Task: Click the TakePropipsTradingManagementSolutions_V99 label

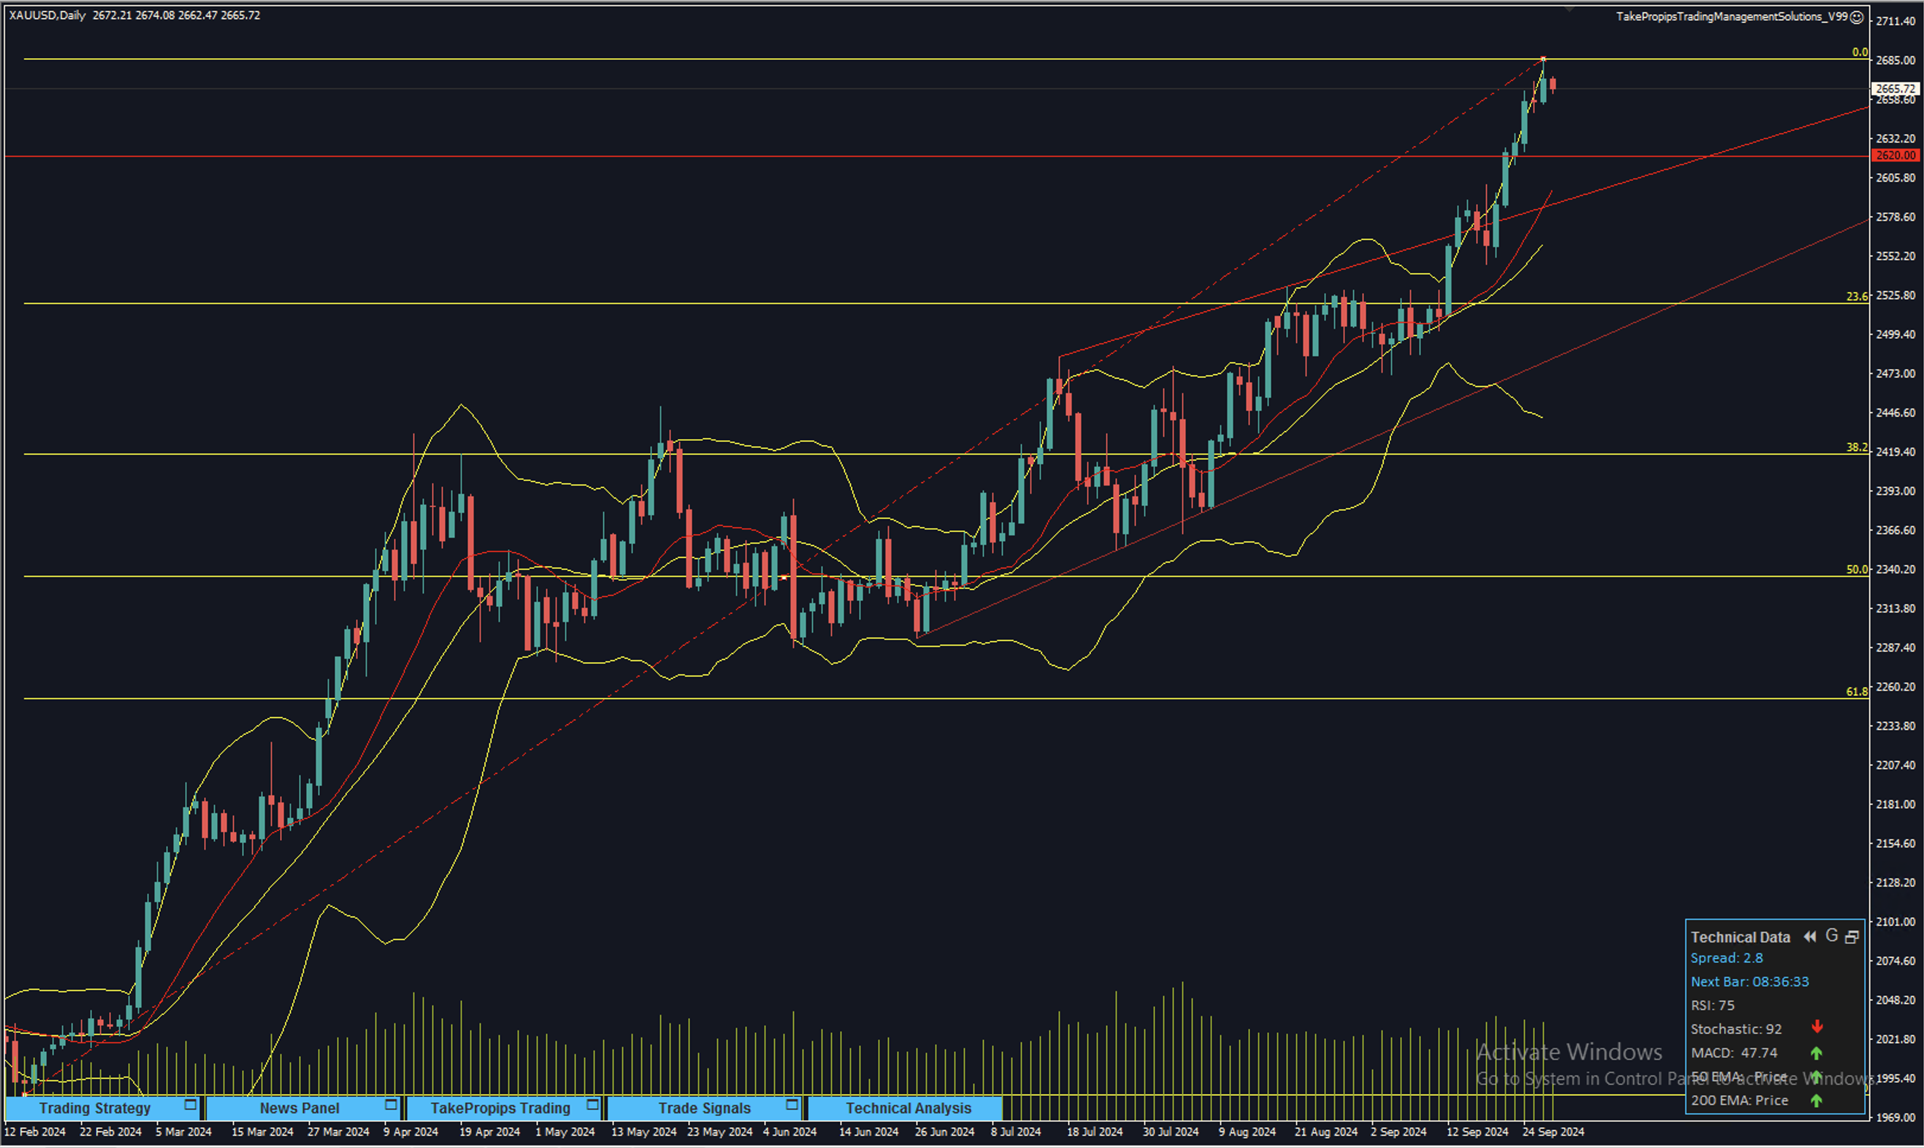Action: coord(1732,16)
